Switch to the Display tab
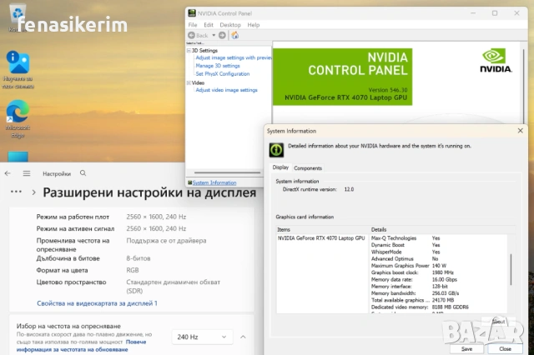534x355 pixels. pos(280,167)
